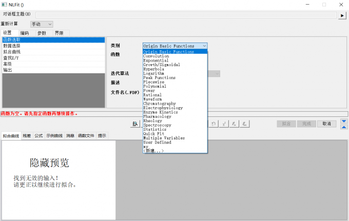Click the 对话框主题 input field

point(186,15)
